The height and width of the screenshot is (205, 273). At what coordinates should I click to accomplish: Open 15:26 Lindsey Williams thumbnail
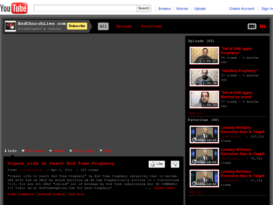point(204,156)
